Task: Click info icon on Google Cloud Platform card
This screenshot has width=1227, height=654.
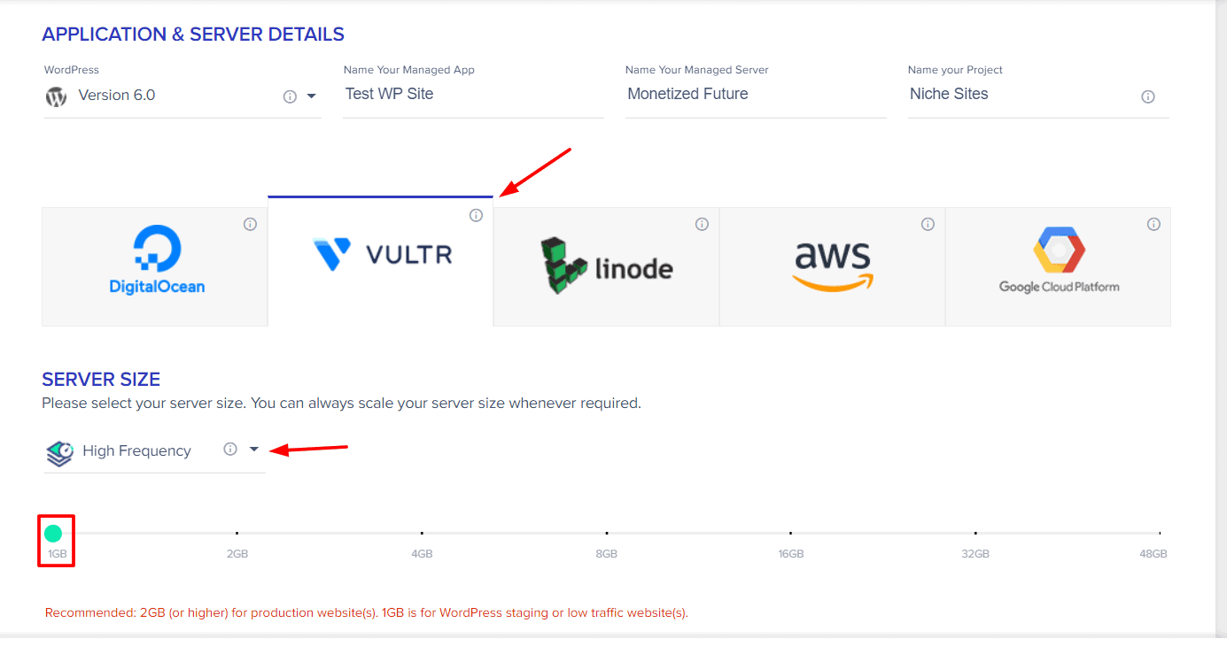Action: click(x=1153, y=225)
